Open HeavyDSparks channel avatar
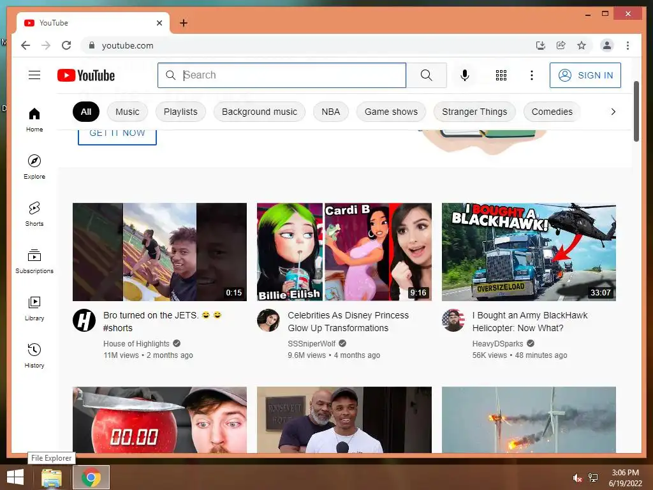This screenshot has width=653, height=490. (x=453, y=320)
